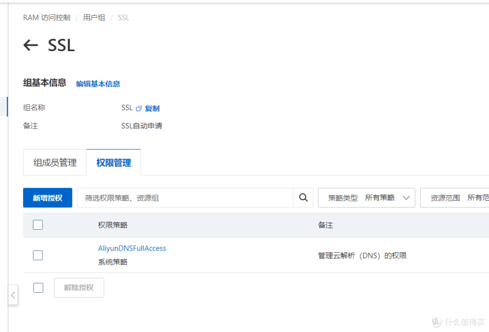Open RAM 访问控制 in the breadcrumb
The width and height of the screenshot is (489, 332).
[x=47, y=18]
